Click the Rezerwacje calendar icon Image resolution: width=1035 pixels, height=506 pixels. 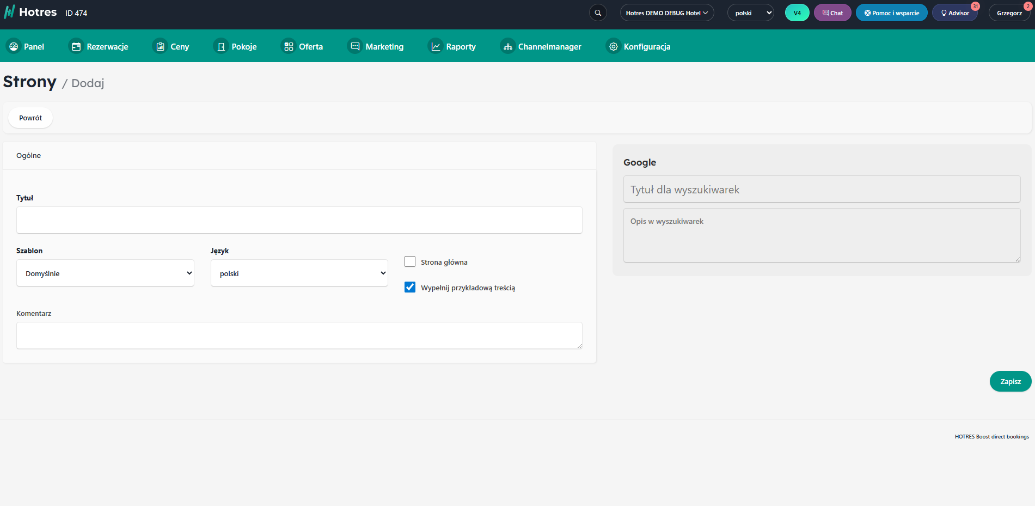pyautogui.click(x=76, y=47)
